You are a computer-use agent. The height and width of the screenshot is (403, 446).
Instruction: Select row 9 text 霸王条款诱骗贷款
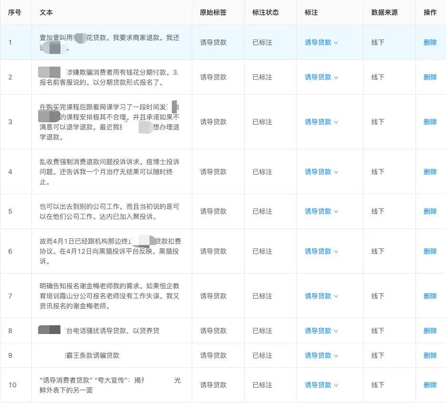[92, 355]
